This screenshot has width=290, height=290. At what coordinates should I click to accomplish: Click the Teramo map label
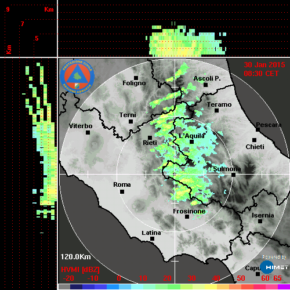(x=219, y=104)
